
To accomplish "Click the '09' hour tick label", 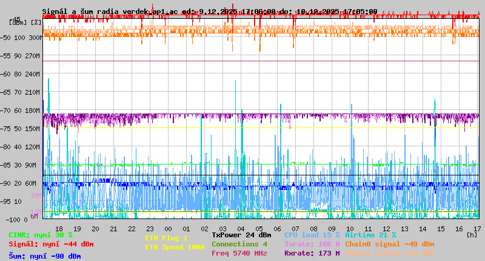I will 332,229.
